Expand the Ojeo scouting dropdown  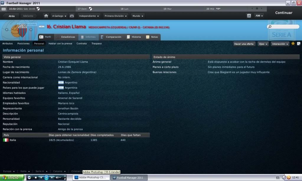coord(263,44)
